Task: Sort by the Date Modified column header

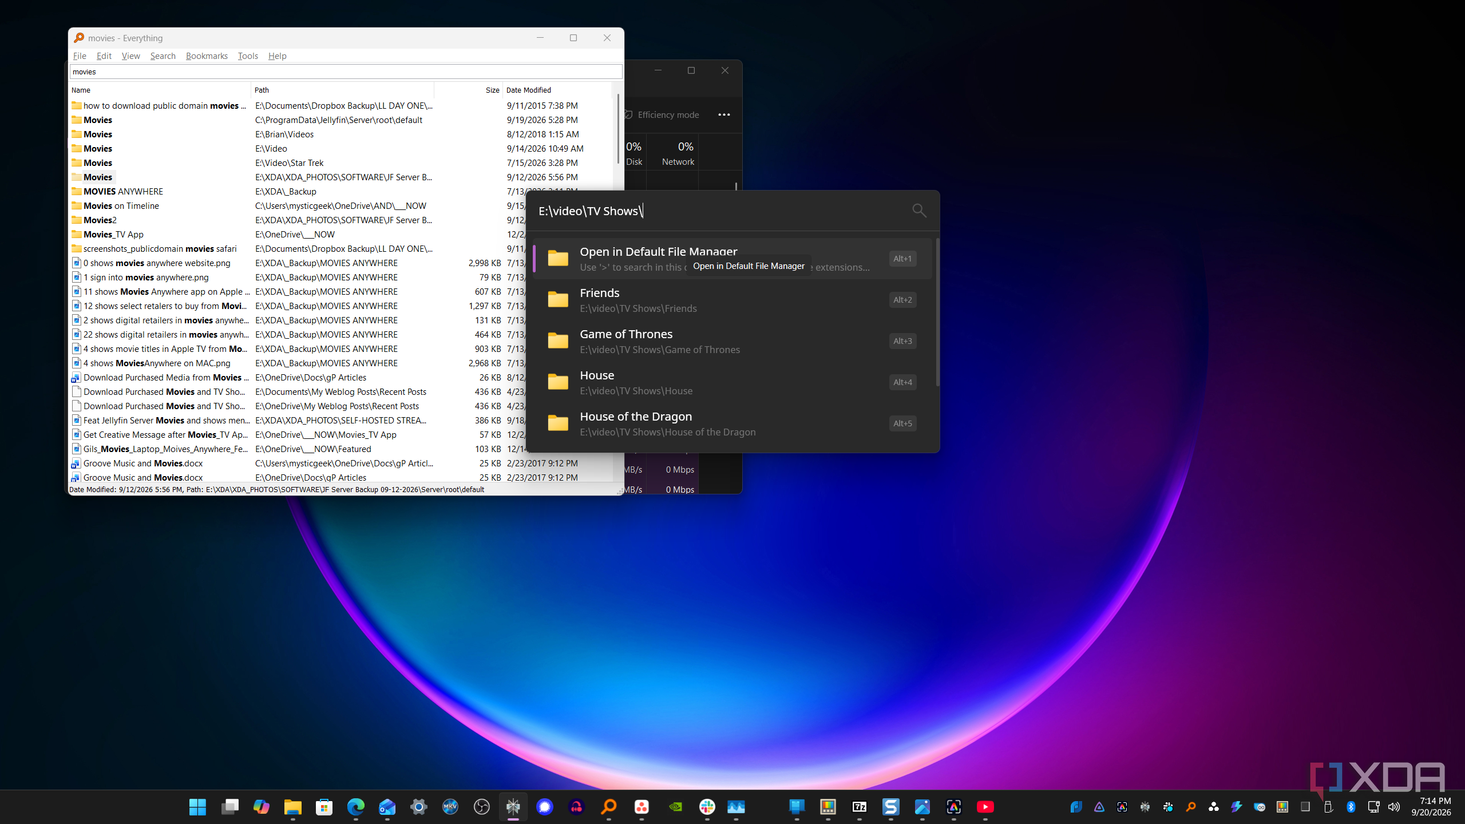Action: (557, 90)
